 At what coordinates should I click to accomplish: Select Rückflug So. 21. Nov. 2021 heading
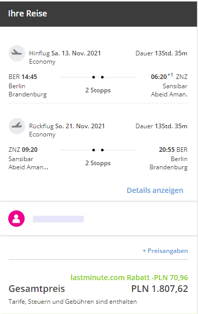point(67,126)
